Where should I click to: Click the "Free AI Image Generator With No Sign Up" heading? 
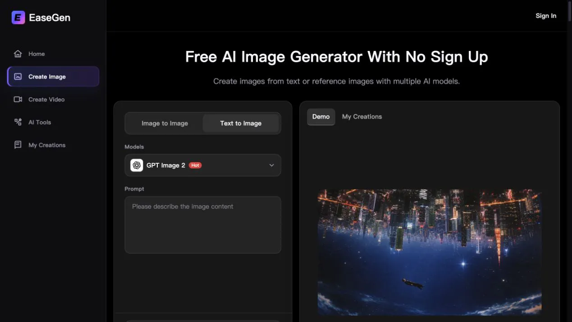pos(337,57)
